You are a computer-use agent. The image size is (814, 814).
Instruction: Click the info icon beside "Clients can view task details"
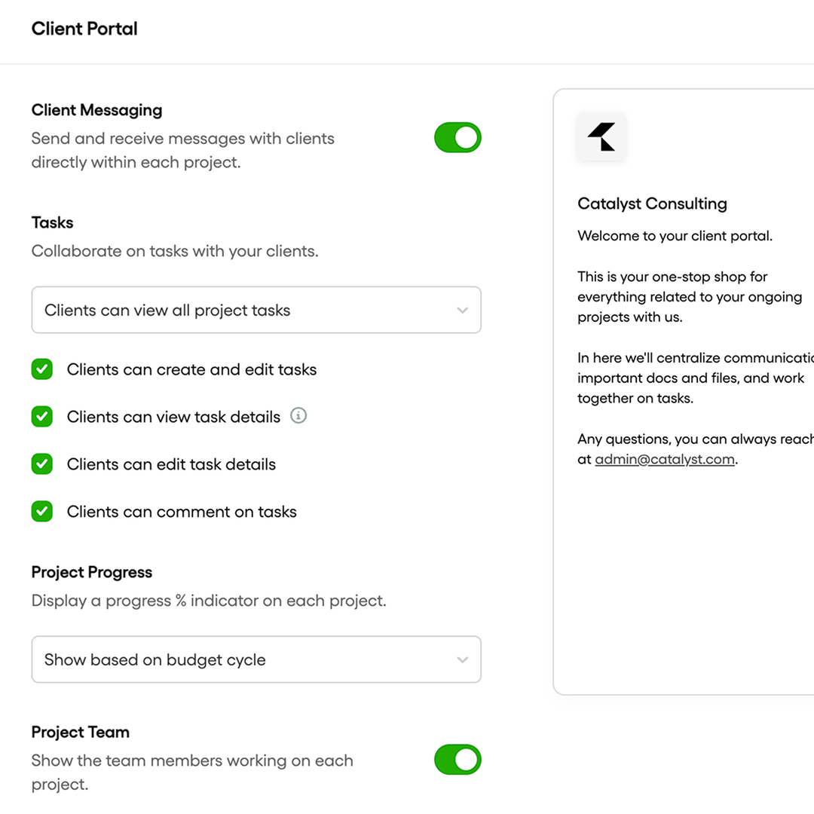coord(298,415)
